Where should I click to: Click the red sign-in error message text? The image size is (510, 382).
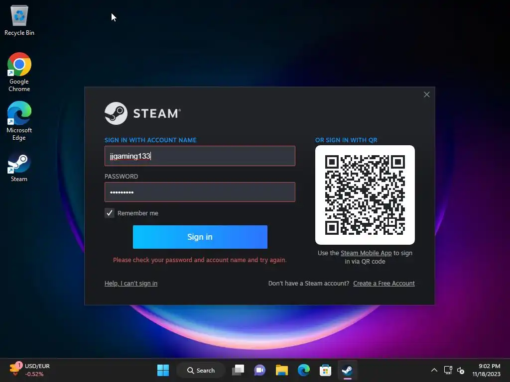(x=200, y=260)
